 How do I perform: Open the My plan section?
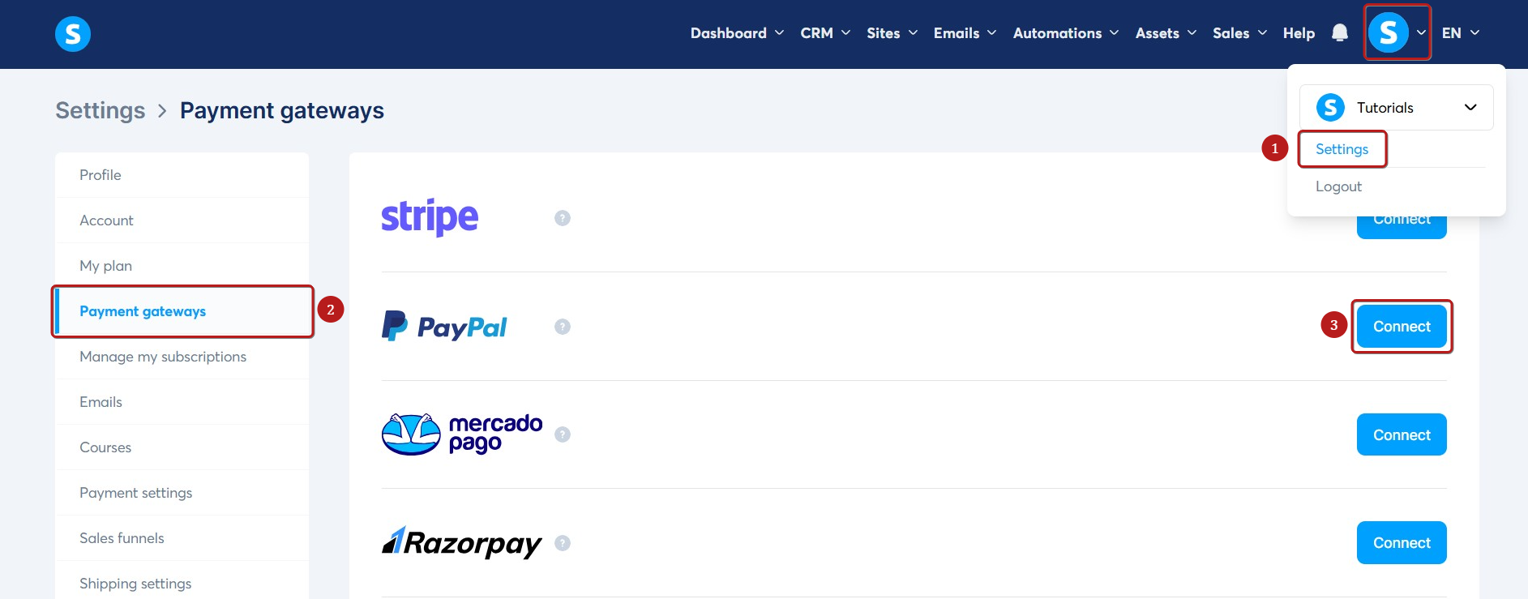pos(182,266)
